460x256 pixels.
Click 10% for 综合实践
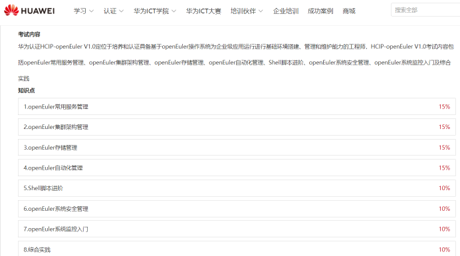[x=444, y=249]
